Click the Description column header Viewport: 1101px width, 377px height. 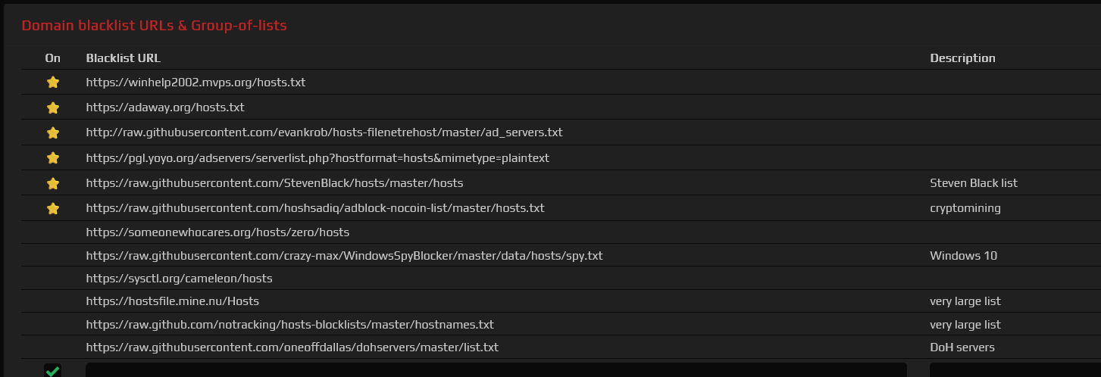962,58
